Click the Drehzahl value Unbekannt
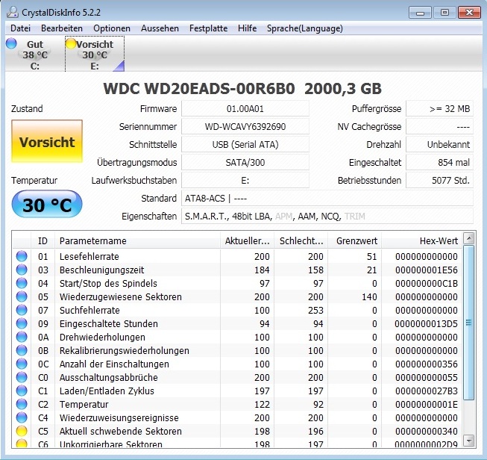Screen dimensions: 487x460 pos(439,145)
